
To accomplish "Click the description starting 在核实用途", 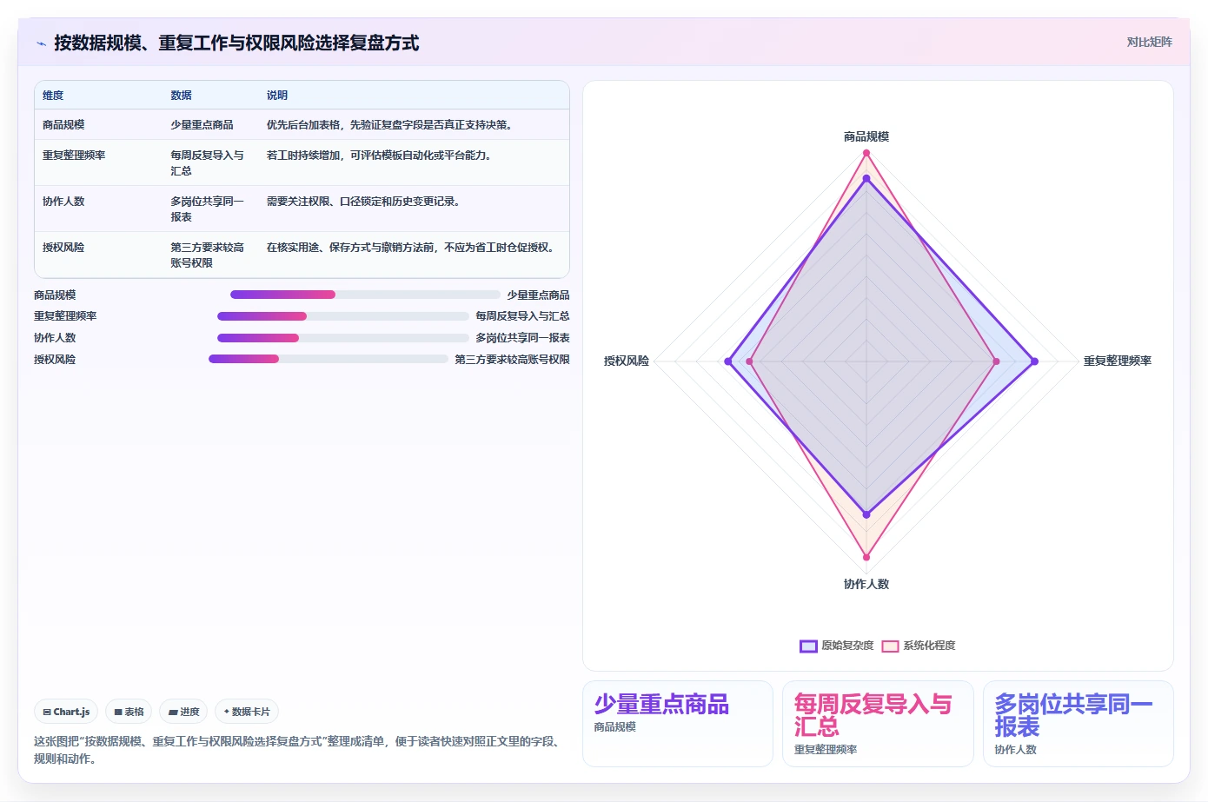I will coord(412,248).
